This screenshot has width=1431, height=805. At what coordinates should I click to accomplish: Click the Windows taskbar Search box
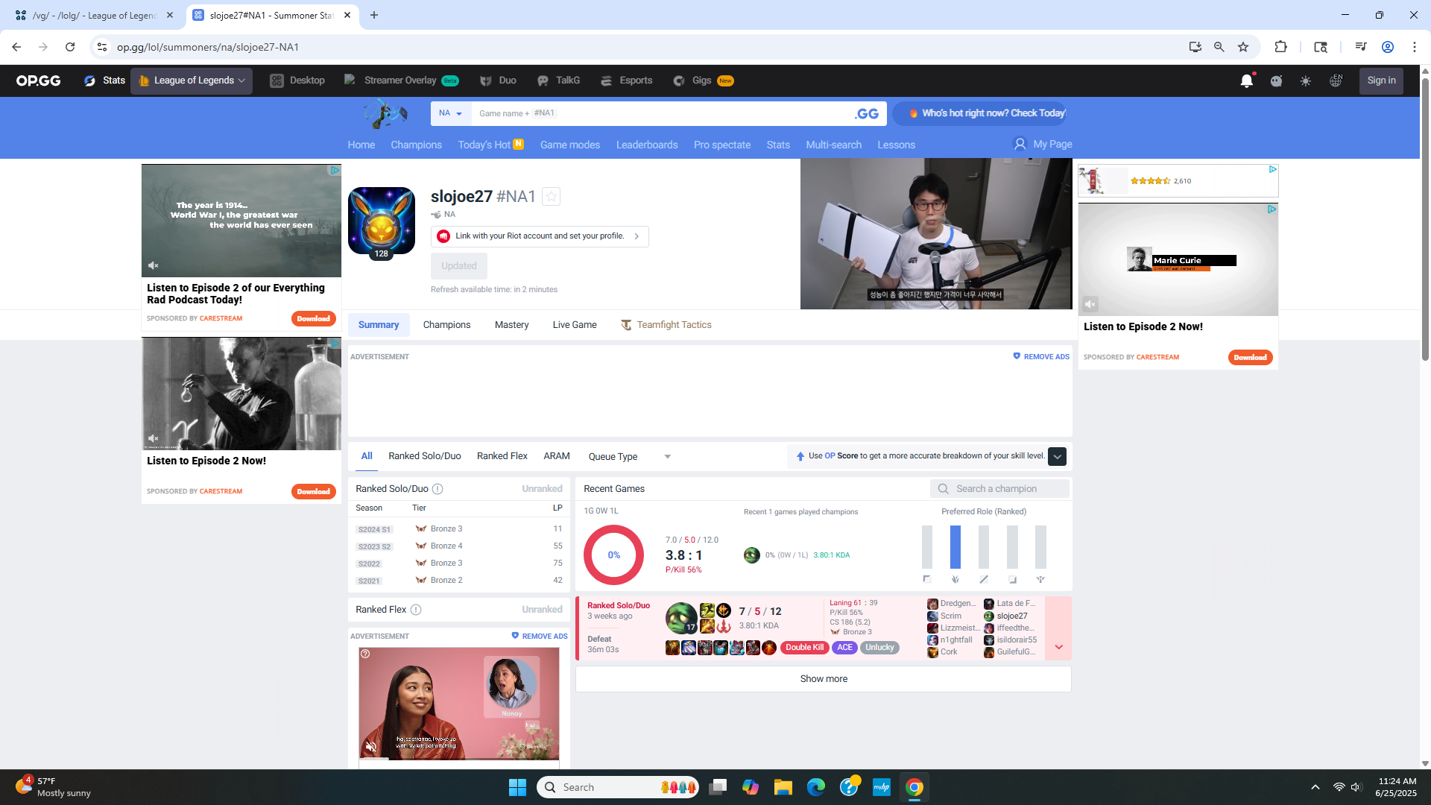[618, 787]
